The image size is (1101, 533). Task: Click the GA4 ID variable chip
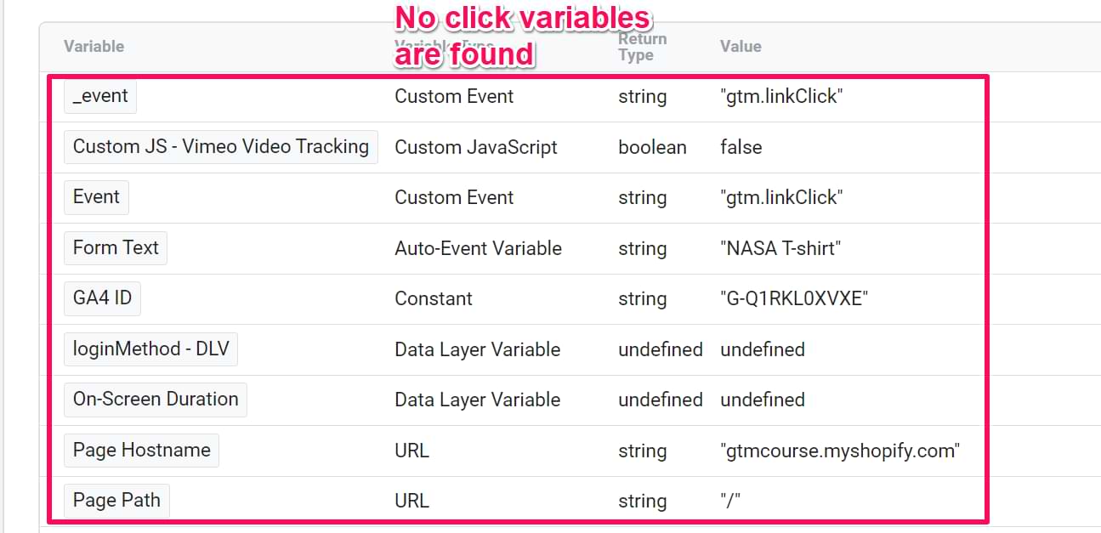[102, 298]
